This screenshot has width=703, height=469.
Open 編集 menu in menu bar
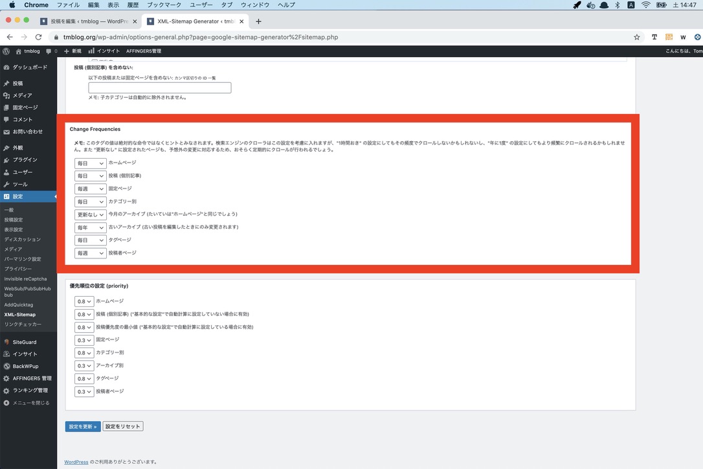(x=94, y=5)
